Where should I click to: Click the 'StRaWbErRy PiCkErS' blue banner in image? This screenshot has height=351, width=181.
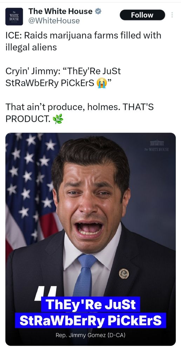click(x=90, y=320)
